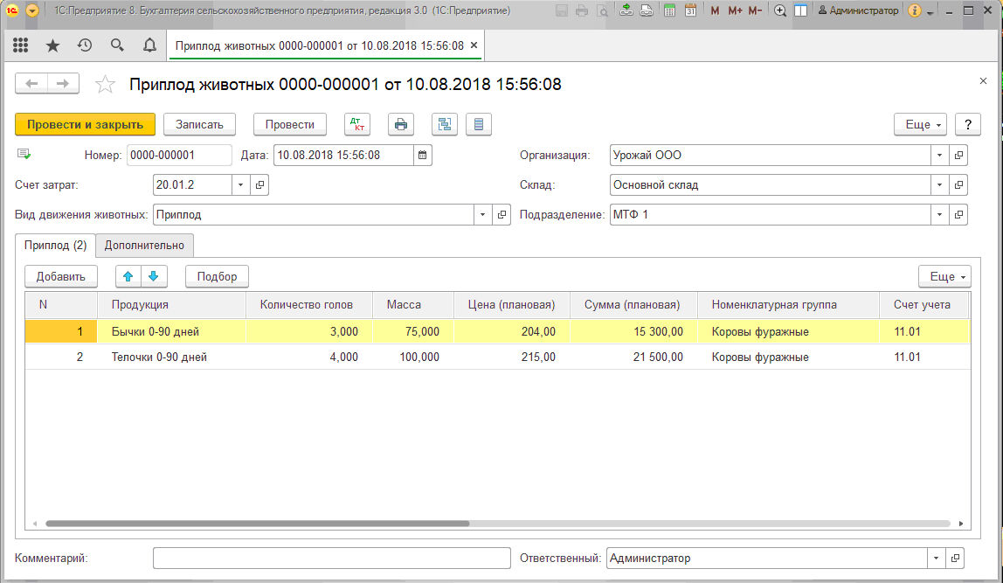Viewport: 1003px width, 583px height.
Task: Click Добавить button to add row
Action: tap(60, 276)
